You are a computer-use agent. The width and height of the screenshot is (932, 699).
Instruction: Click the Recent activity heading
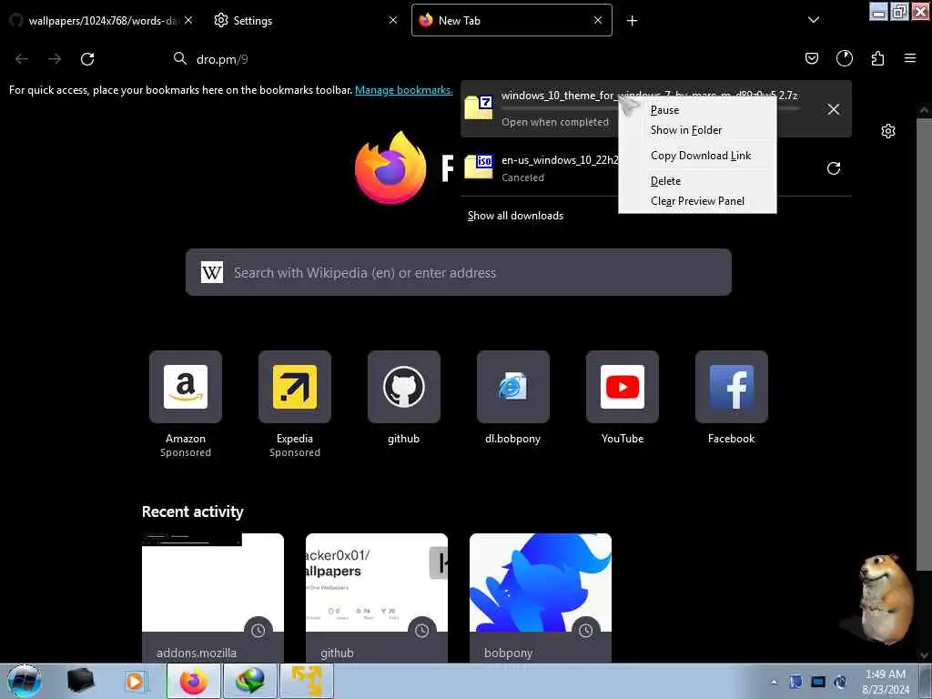point(193,512)
